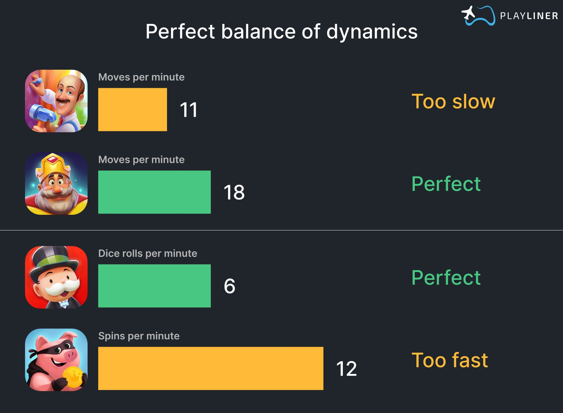Click the number 6 value
Screen dimensions: 563x413
click(230, 286)
